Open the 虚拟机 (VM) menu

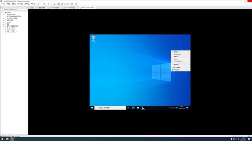click(x=20, y=4)
